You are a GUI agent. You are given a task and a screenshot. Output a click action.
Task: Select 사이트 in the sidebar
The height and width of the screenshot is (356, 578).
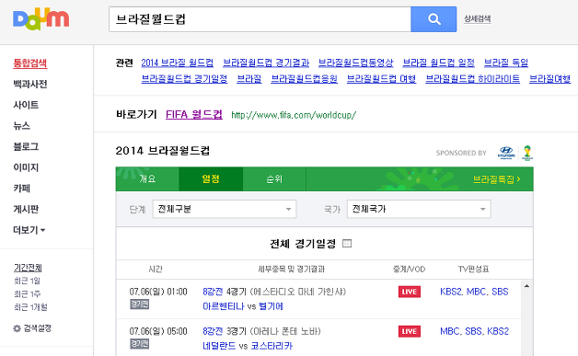pyautogui.click(x=26, y=105)
